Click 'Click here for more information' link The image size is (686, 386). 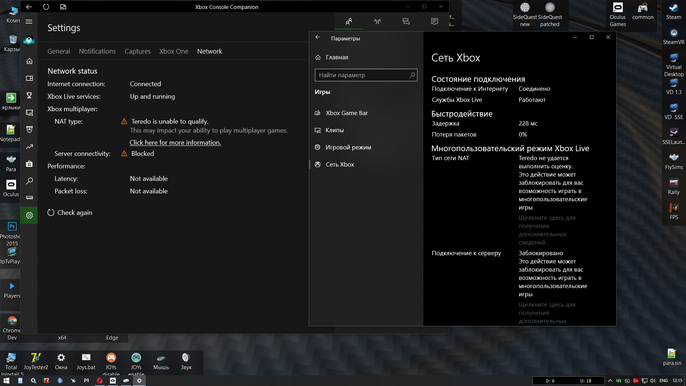pyautogui.click(x=175, y=143)
